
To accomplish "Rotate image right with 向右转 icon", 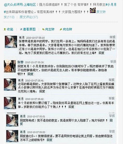I will (61, 29).
